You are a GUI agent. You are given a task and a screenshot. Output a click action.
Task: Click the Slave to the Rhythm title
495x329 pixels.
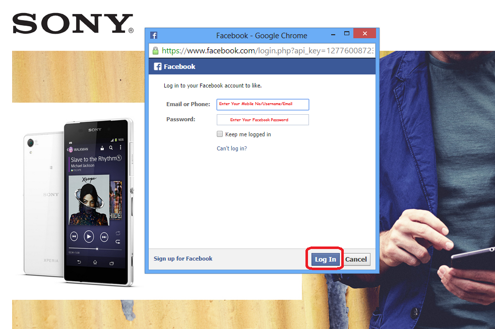pyautogui.click(x=93, y=159)
